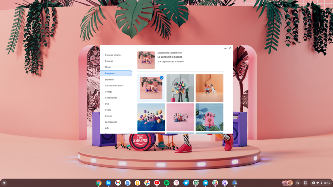Open Google Chrome from the shelf
333x187 pixels.
[x=99, y=183]
